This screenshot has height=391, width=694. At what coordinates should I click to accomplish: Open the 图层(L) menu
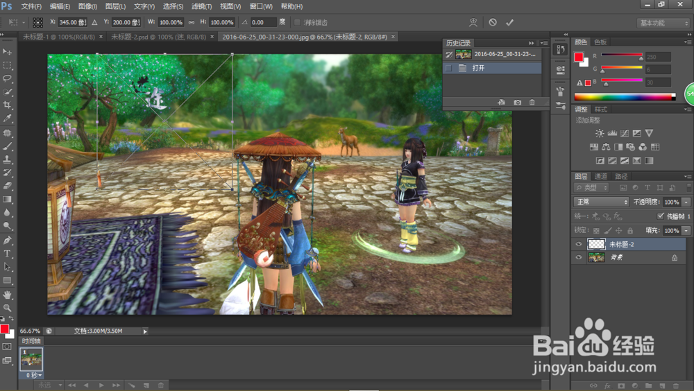pos(115,7)
